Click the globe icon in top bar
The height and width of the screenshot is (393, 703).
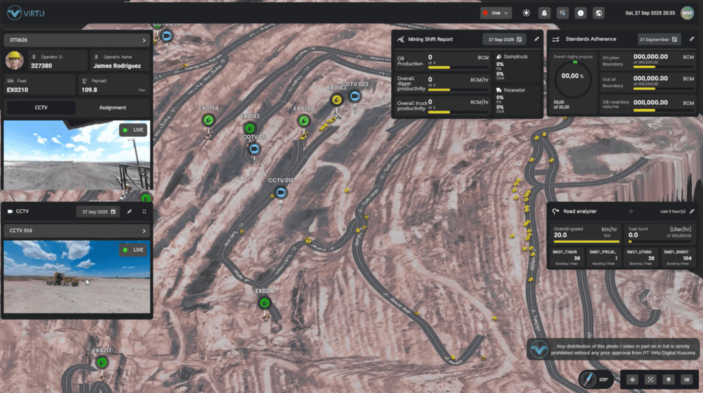(599, 12)
